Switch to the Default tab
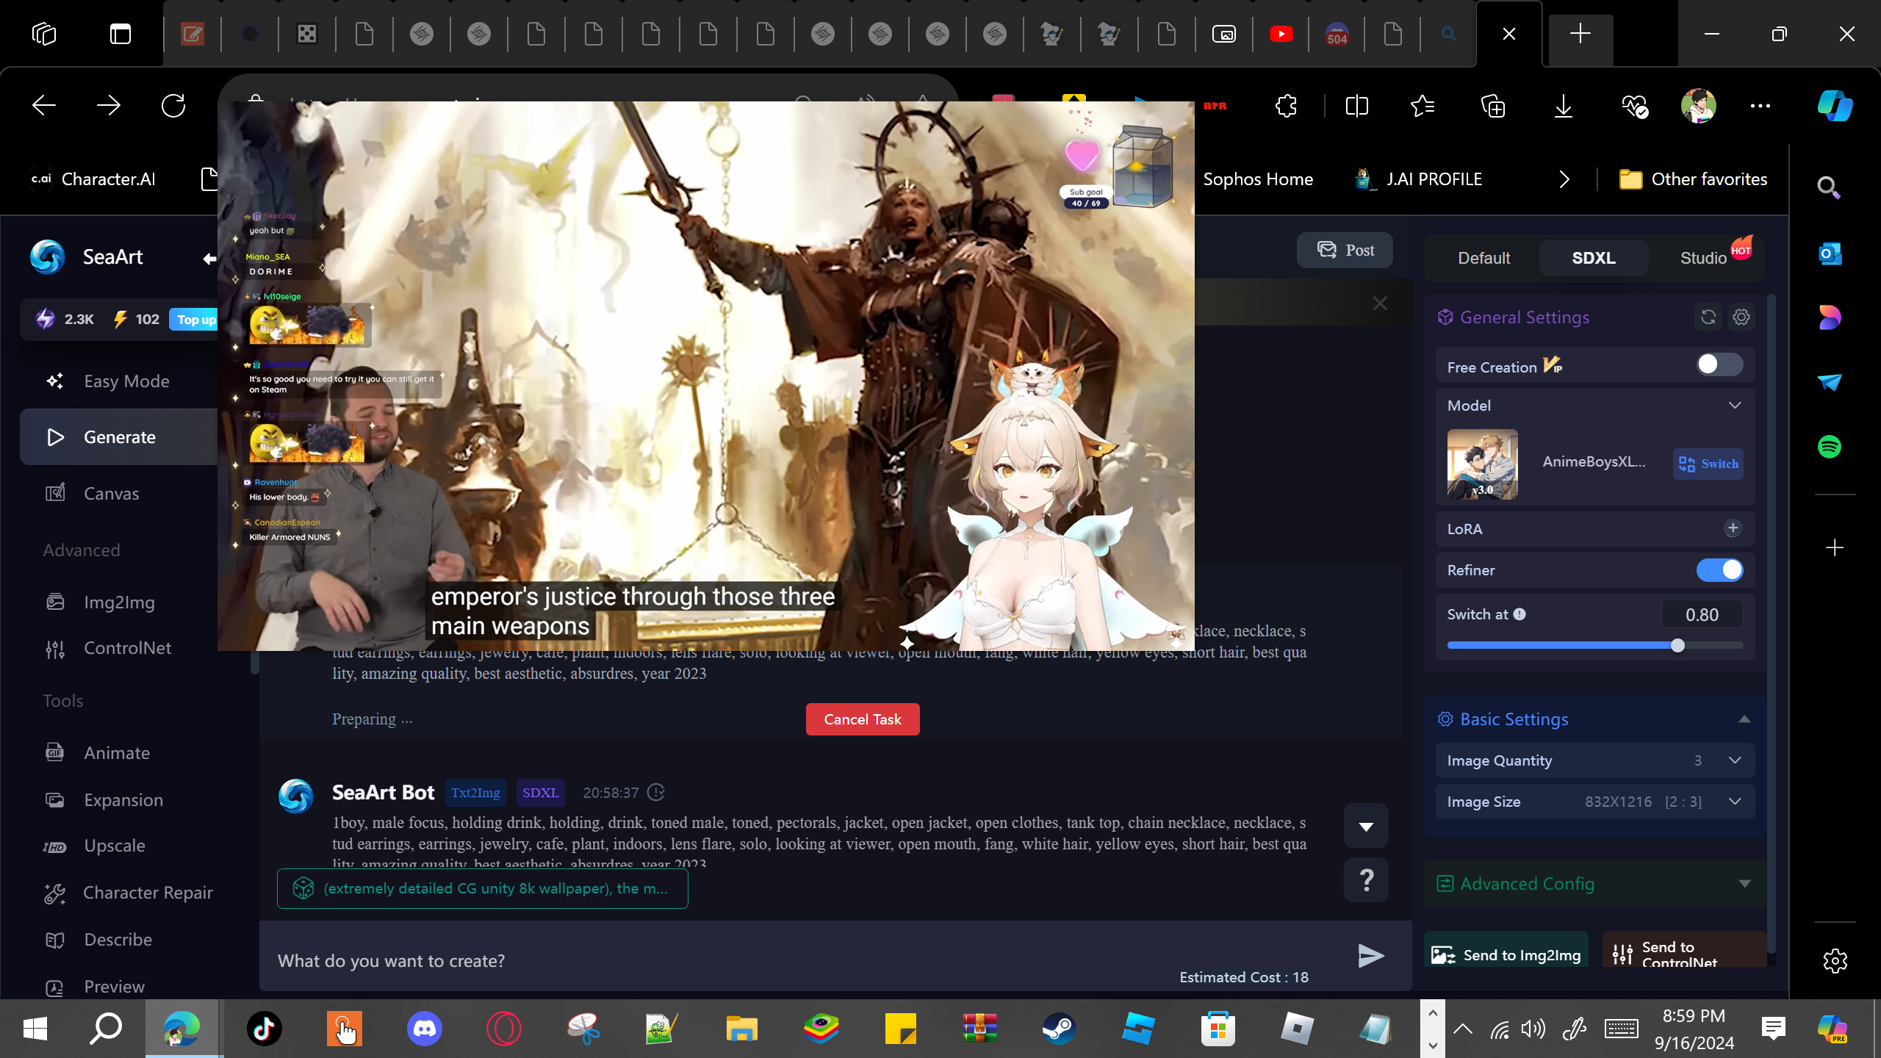The image size is (1881, 1058). click(x=1483, y=258)
